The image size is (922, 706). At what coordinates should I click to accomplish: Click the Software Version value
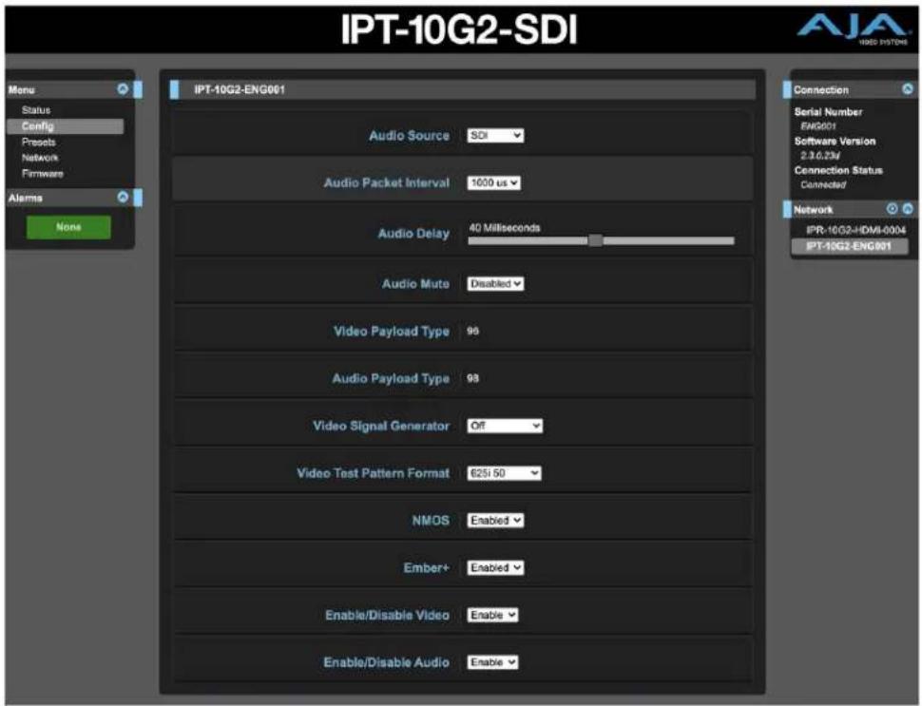coord(819,156)
